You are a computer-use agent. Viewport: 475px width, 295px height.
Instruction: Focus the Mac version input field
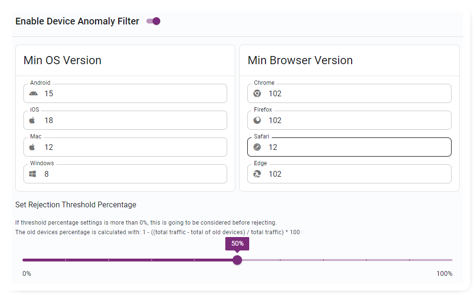point(125,147)
